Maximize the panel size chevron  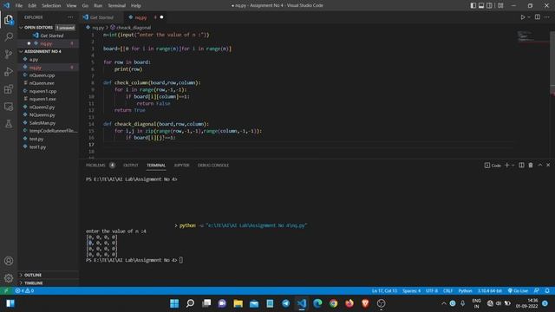pos(540,166)
